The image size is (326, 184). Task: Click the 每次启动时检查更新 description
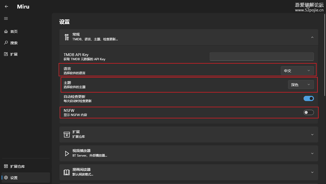(x=78, y=101)
